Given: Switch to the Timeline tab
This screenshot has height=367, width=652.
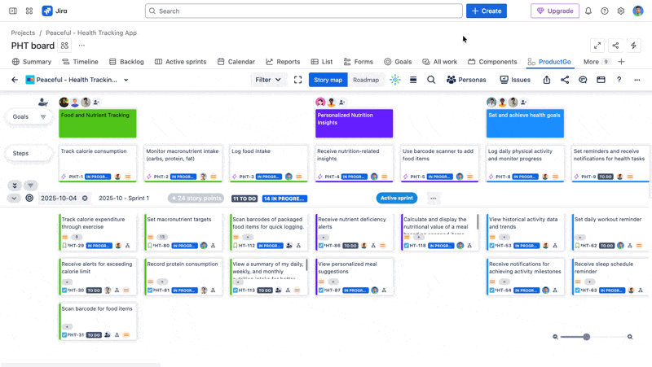Looking at the screenshot, I should click(80, 62).
